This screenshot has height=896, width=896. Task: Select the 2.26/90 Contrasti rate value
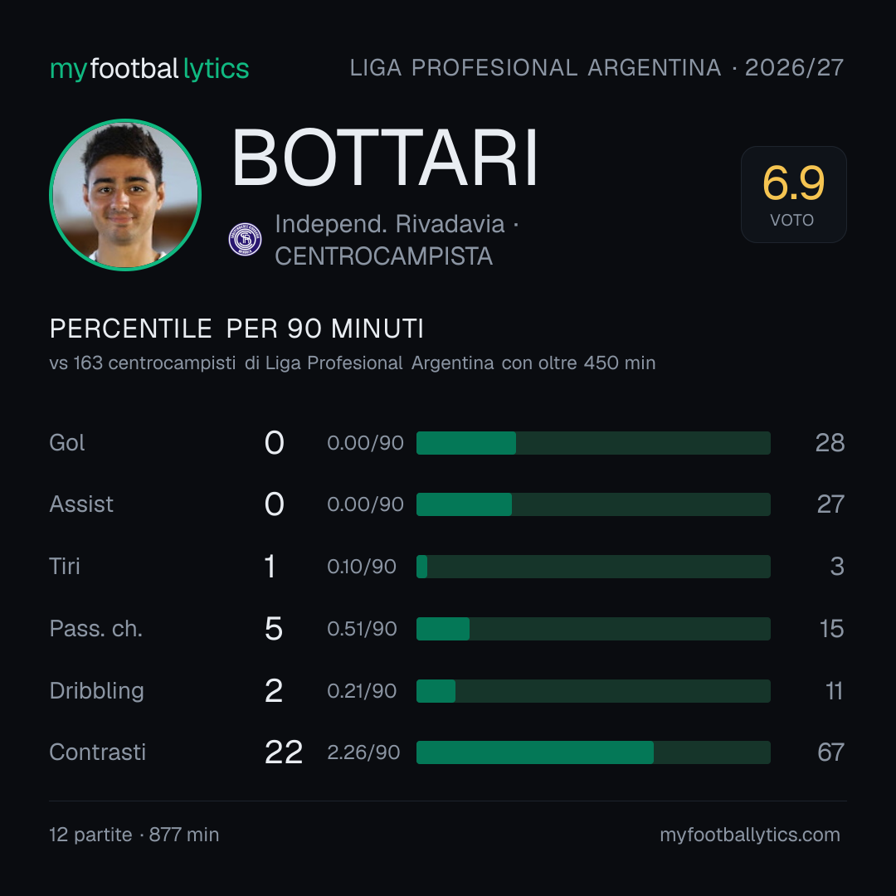pos(363,752)
